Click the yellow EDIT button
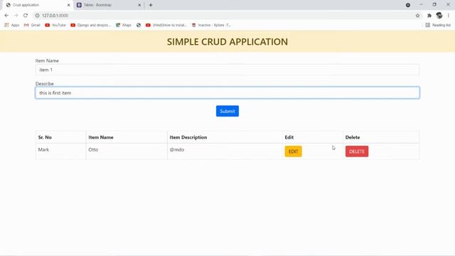 point(293,151)
